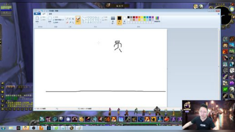Pick the orange color swatch

139,17
